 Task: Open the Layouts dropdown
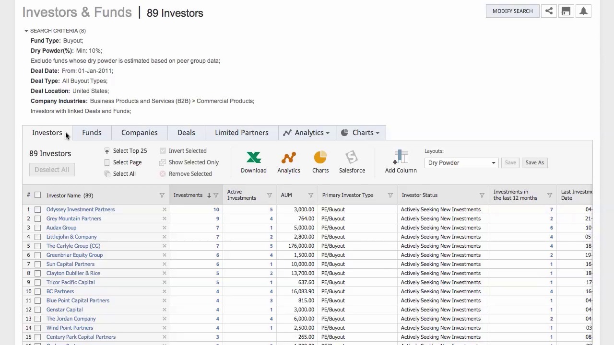coord(461,163)
